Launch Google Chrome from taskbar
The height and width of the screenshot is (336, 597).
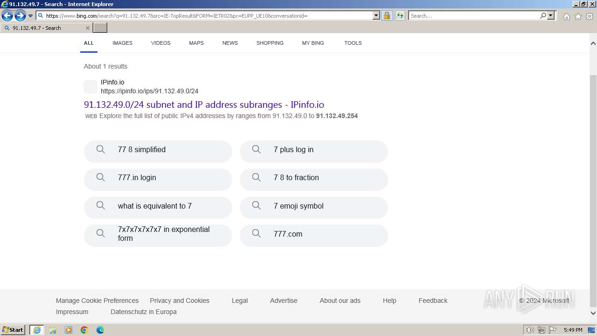coord(84,330)
